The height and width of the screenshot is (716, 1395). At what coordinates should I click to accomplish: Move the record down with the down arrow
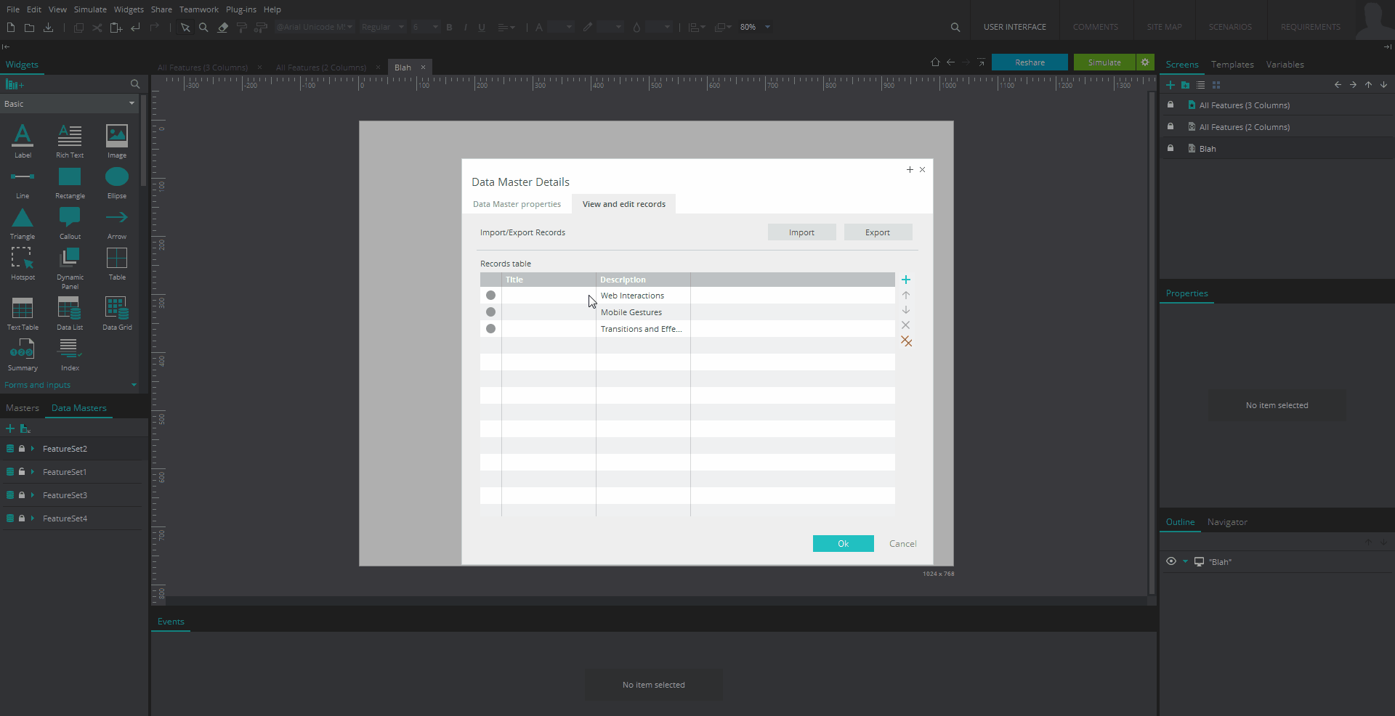(x=905, y=310)
